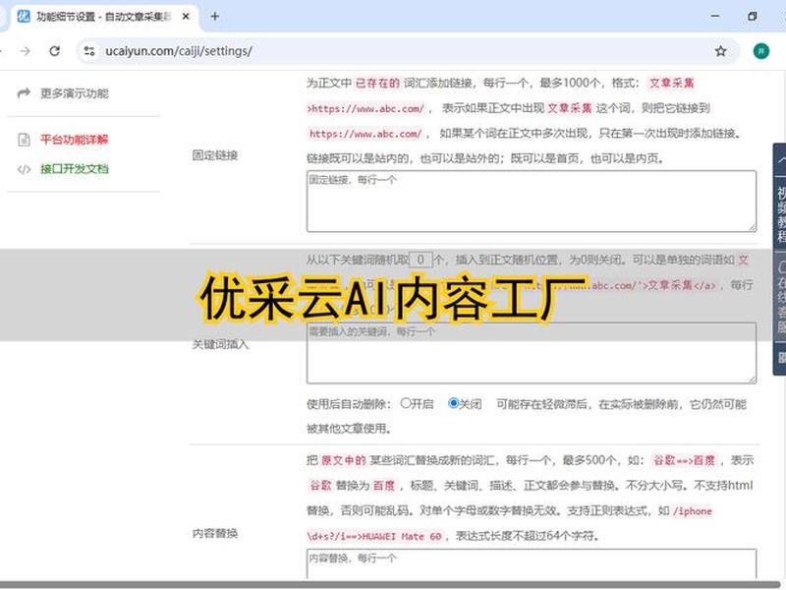The width and height of the screenshot is (786, 590).
Task: Click the 固定链接 section label
Action: [215, 155]
